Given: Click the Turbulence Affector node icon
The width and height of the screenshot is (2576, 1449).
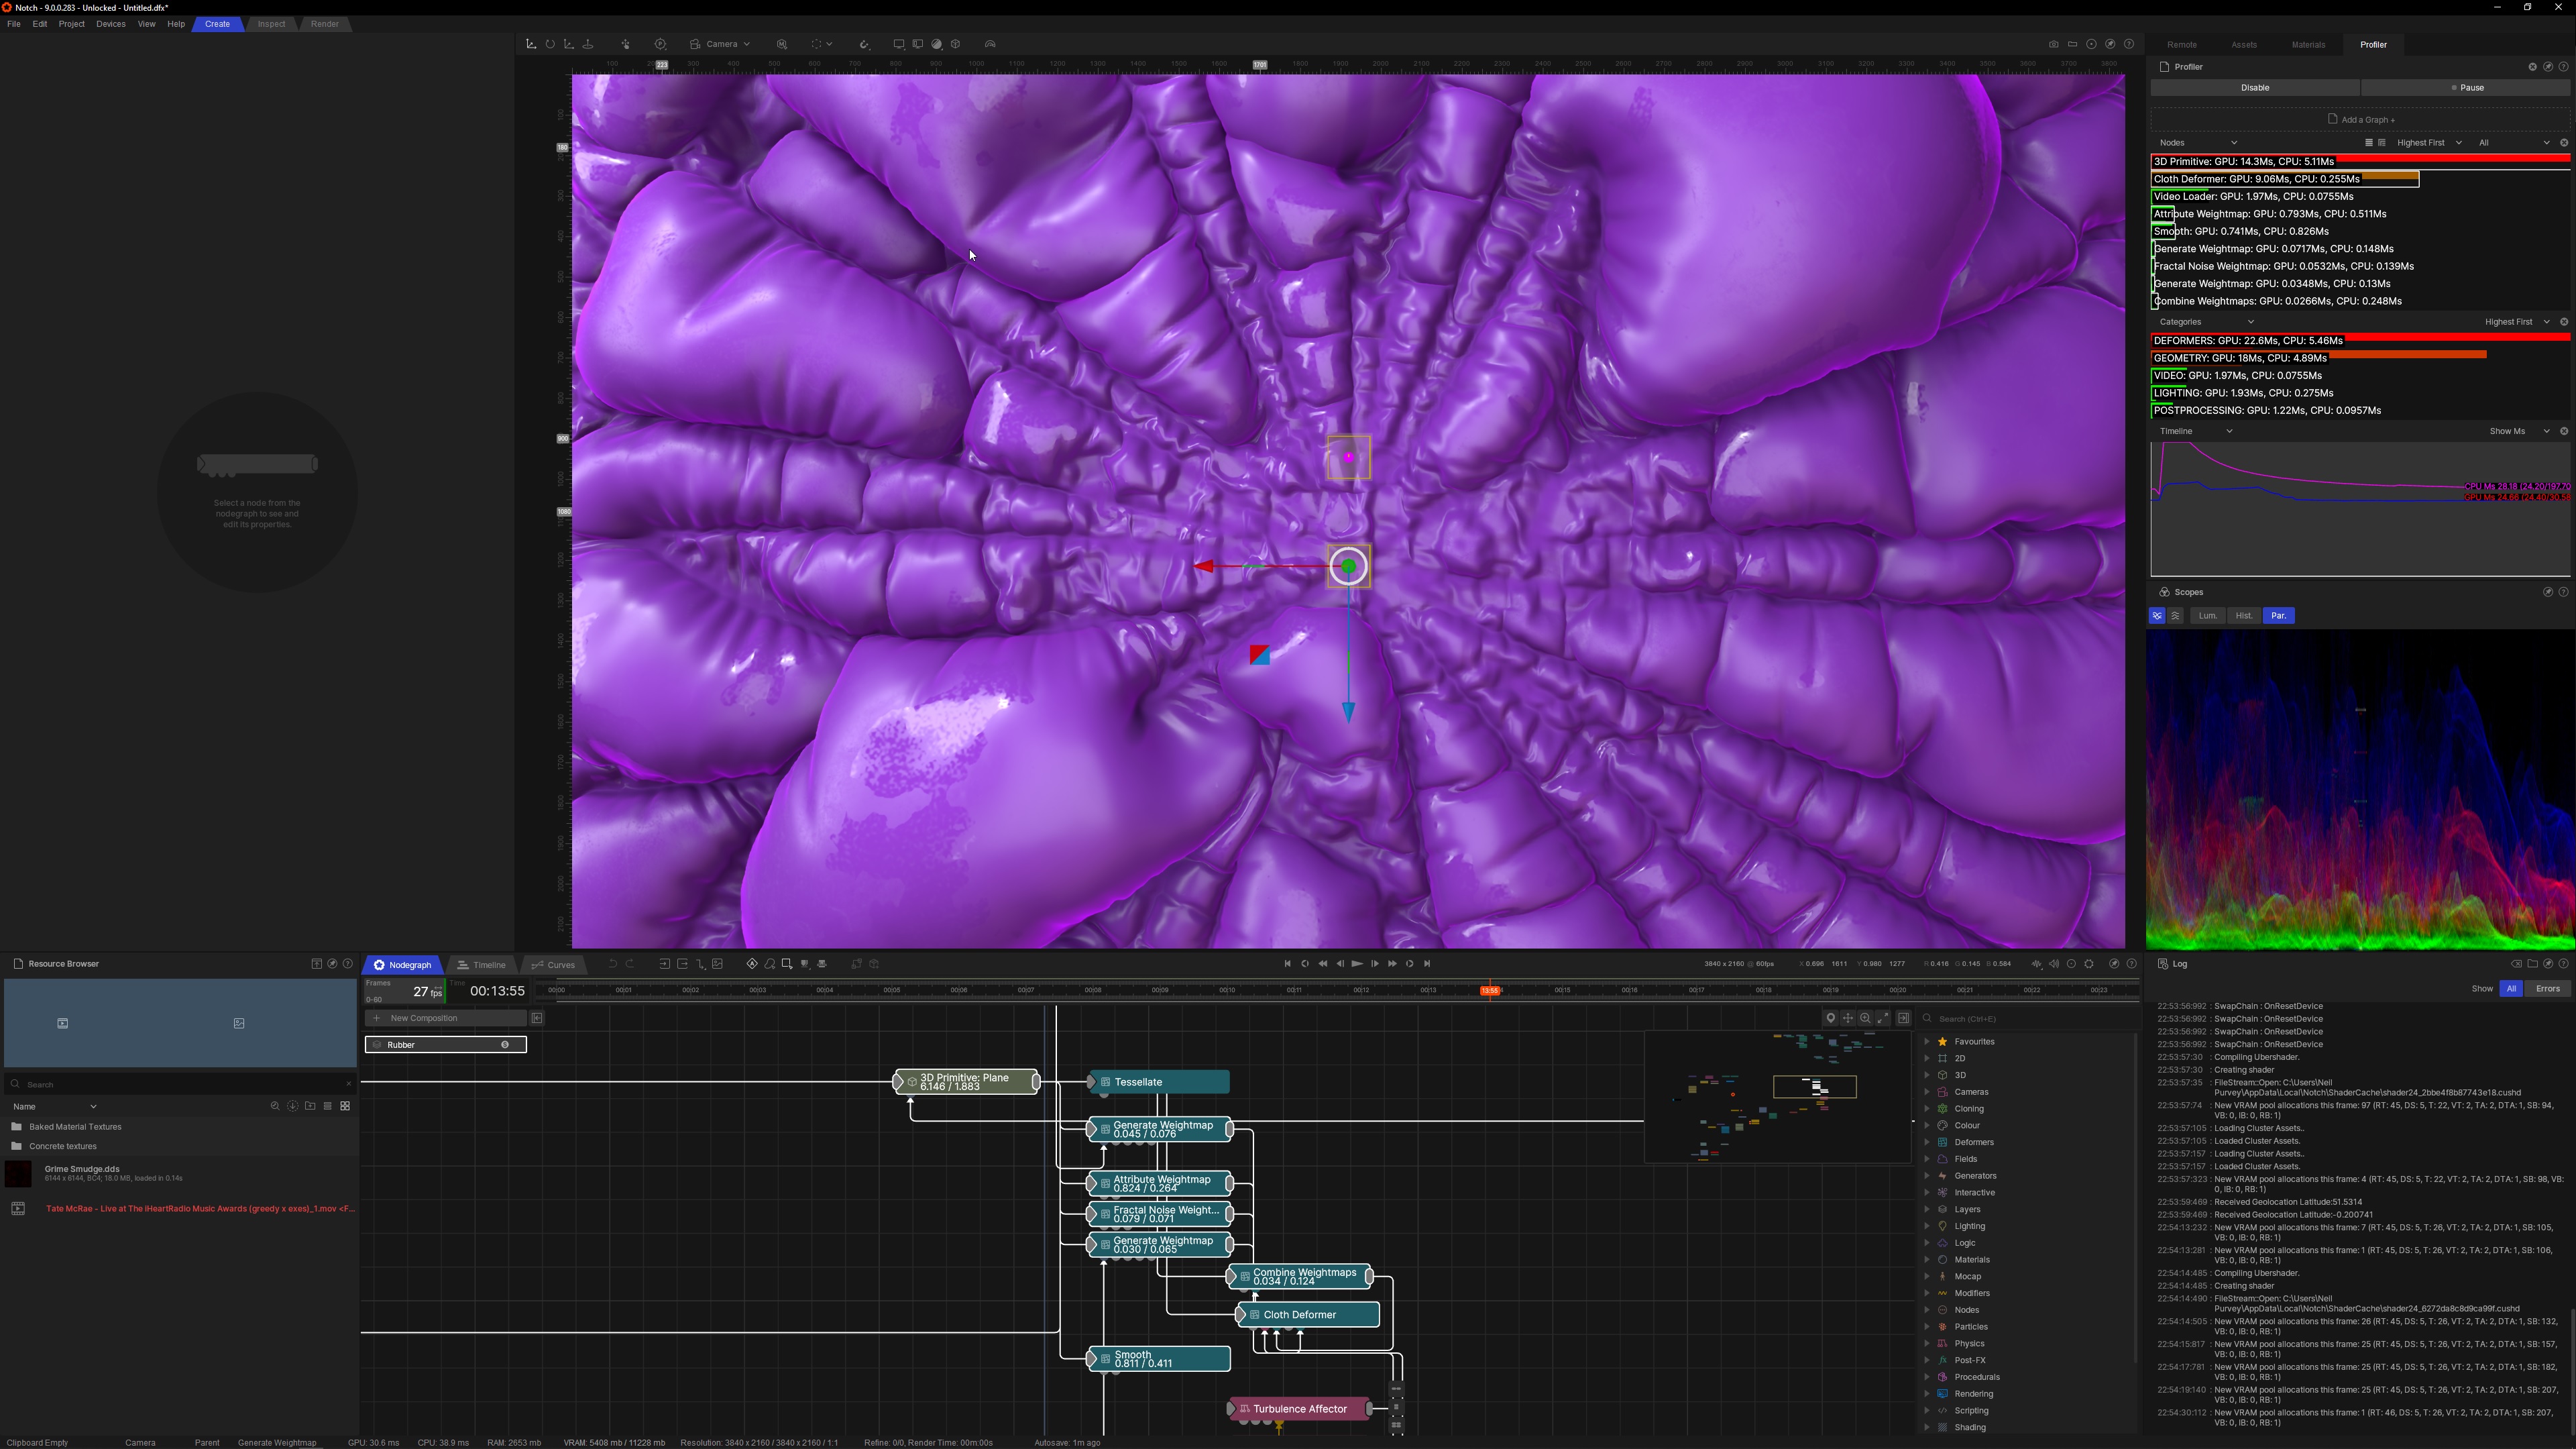Looking at the screenshot, I should [x=1245, y=1409].
